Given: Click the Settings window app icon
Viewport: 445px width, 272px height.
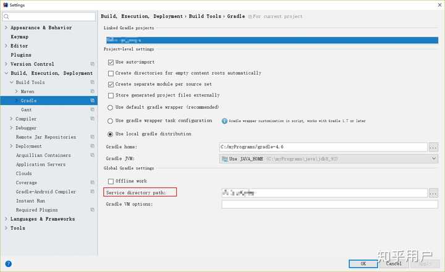Looking at the screenshot, I should click(x=6, y=5).
